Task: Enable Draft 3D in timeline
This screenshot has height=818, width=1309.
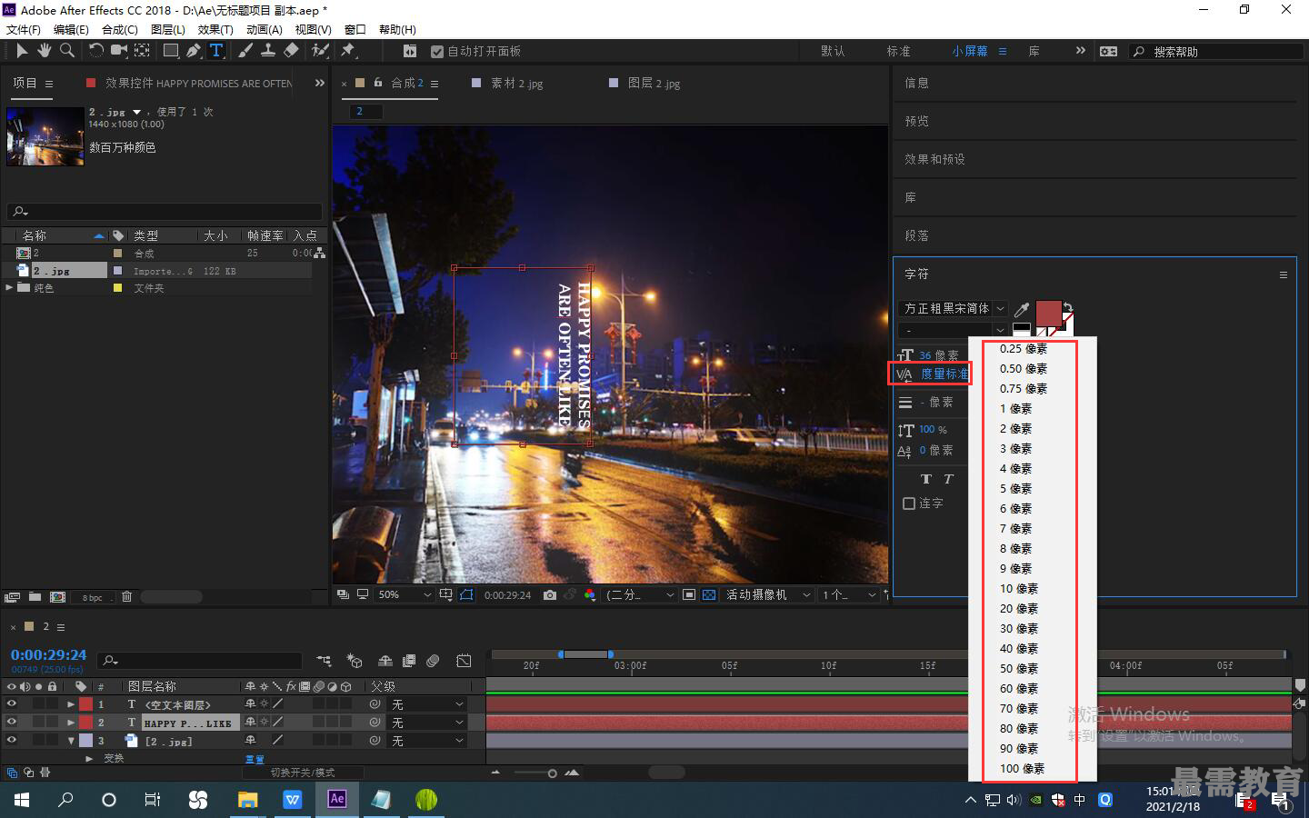Action: [355, 661]
